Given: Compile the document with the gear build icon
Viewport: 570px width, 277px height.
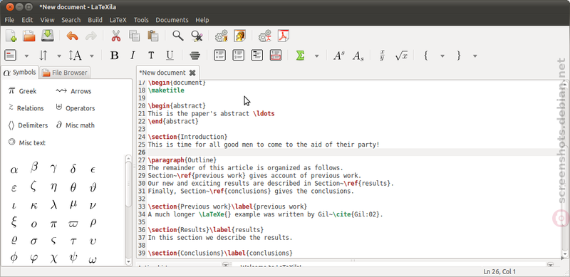Looking at the screenshot, I should click(222, 36).
